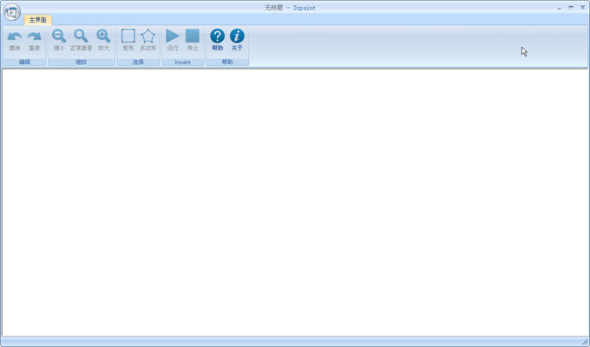Close the Inpaint window
Screen dimensions: 590x347
pyautogui.click(x=582, y=8)
